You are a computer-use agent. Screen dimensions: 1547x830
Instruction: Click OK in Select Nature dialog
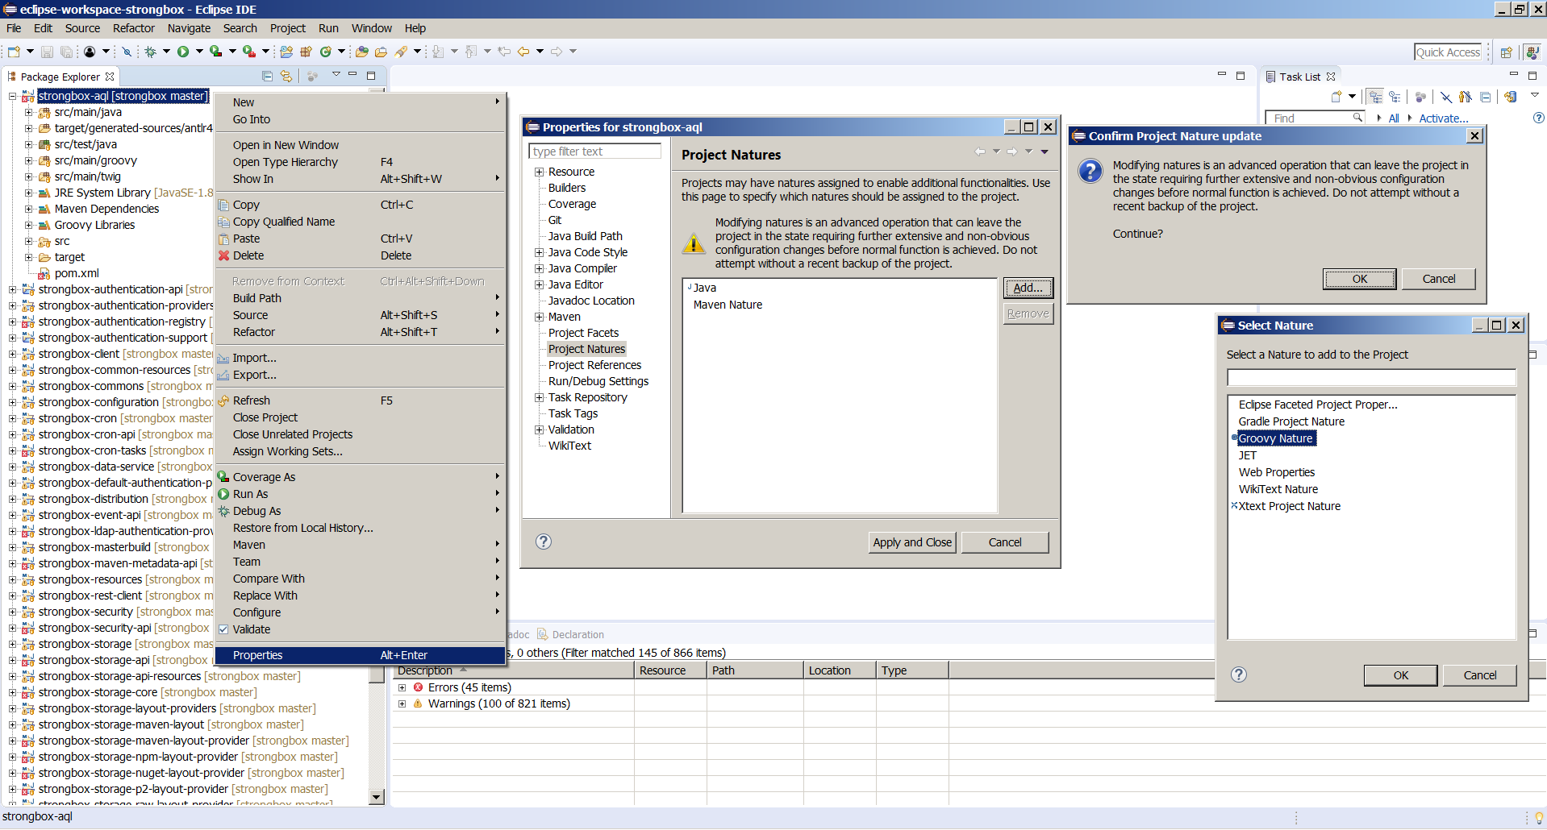pyautogui.click(x=1401, y=675)
